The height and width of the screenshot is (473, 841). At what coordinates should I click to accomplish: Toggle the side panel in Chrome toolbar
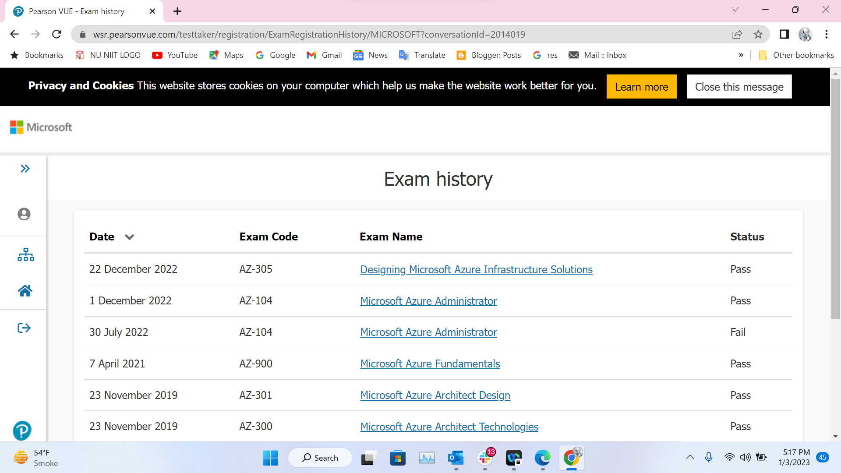(784, 34)
